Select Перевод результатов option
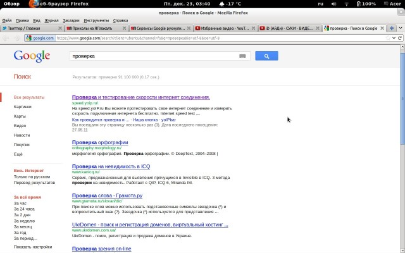The width and height of the screenshot is (405, 253). pos(34,183)
